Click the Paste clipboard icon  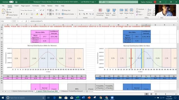pos(3,11)
